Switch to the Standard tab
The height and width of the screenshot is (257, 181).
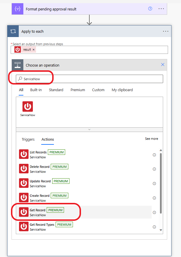click(x=56, y=90)
